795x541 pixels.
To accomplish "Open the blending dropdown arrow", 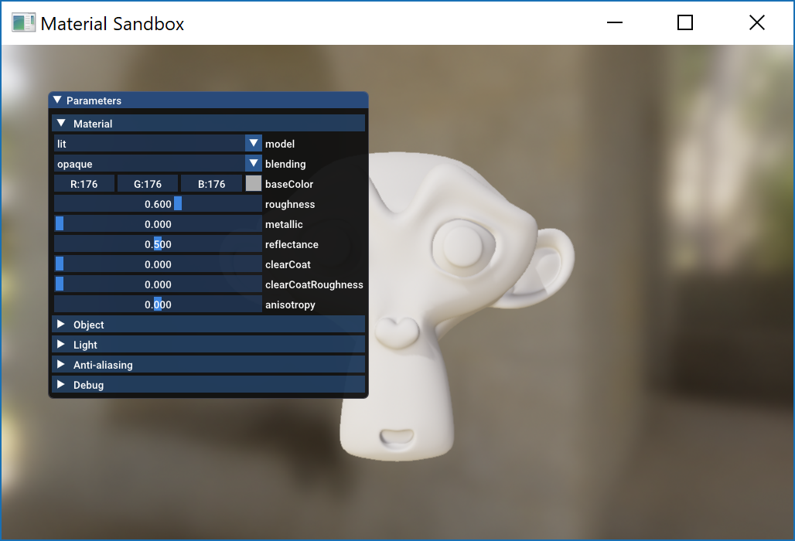I will [254, 164].
